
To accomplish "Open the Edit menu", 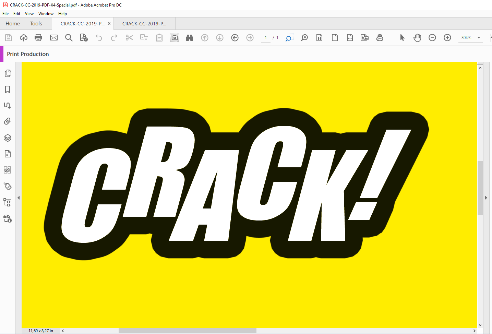I will (17, 14).
